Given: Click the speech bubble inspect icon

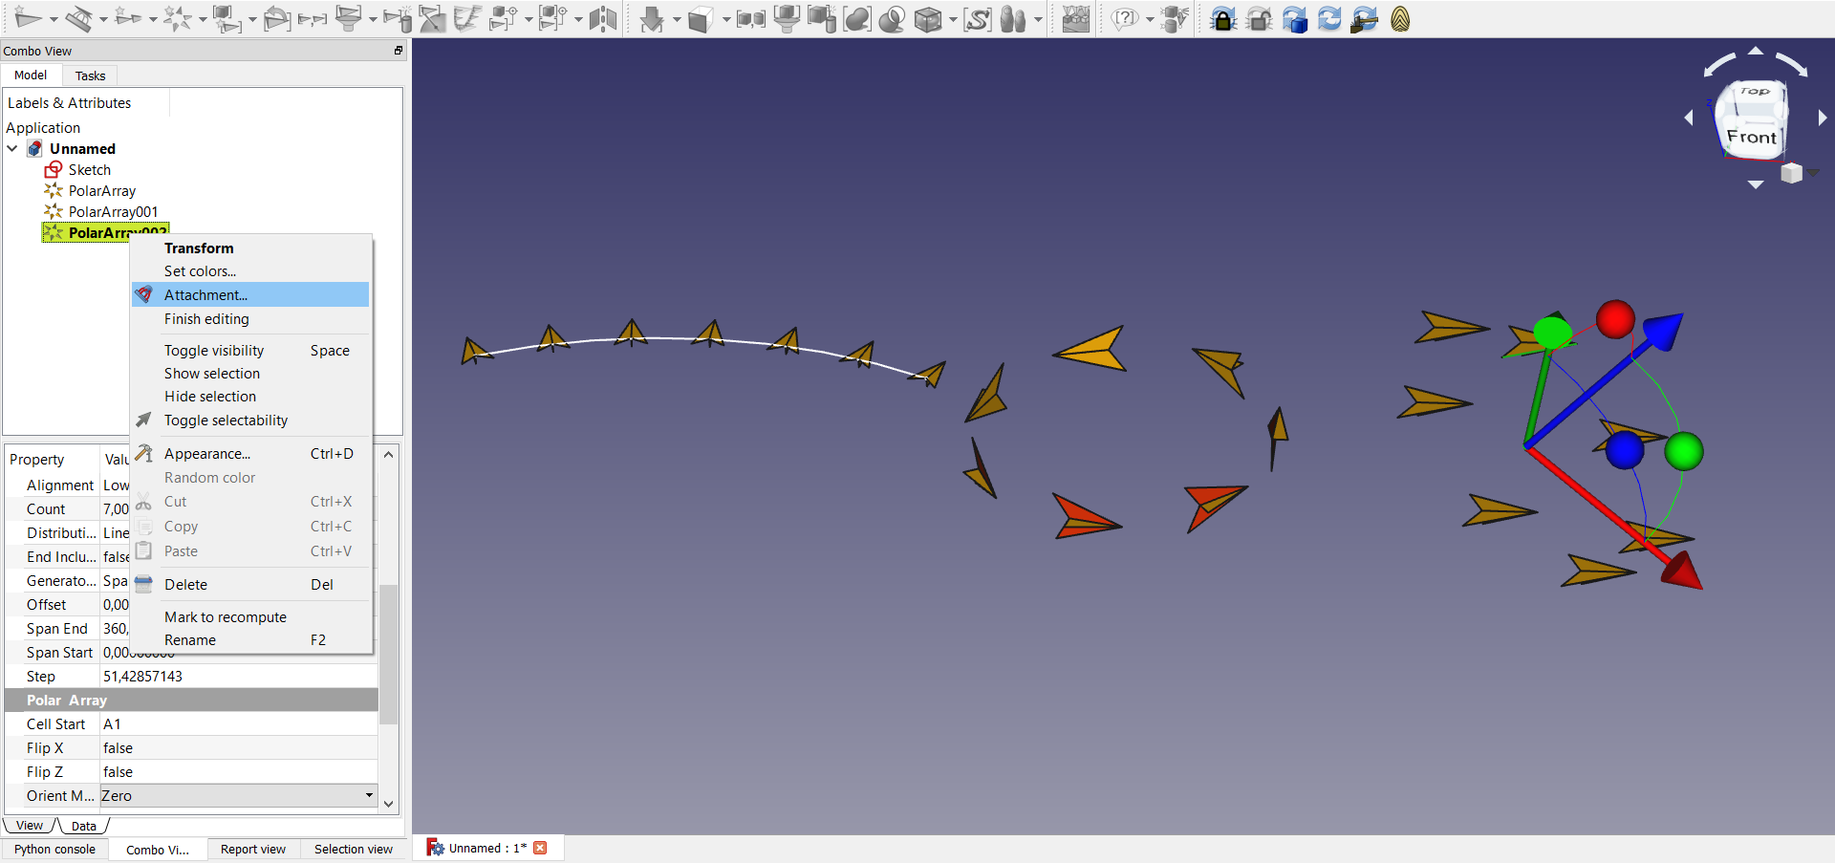Looking at the screenshot, I should 1126,19.
